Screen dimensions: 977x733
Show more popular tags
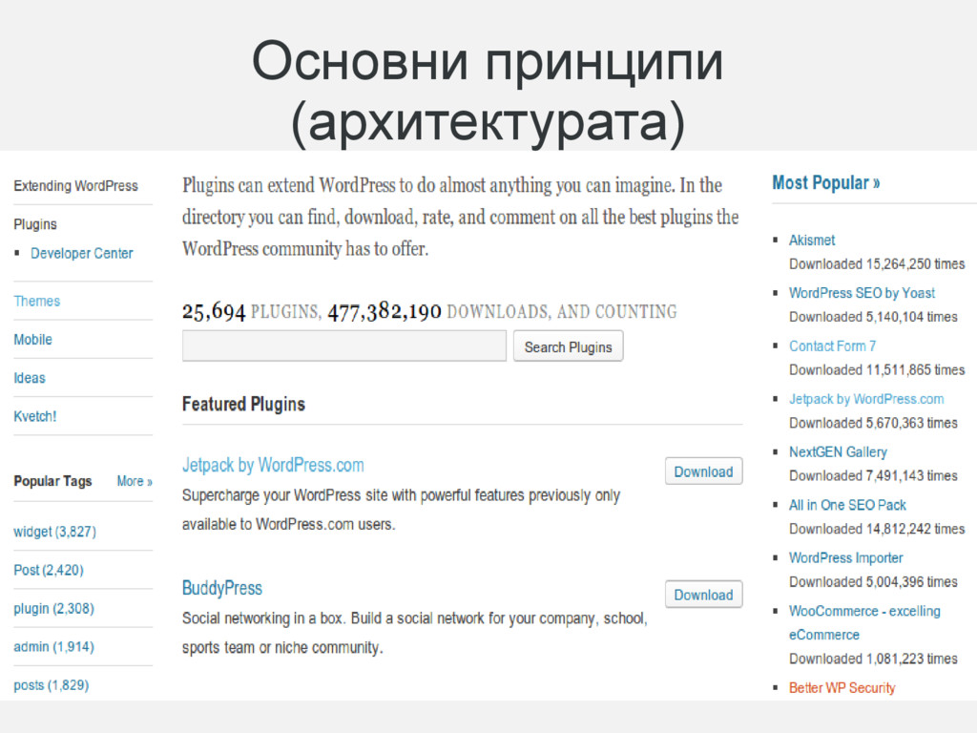135,481
